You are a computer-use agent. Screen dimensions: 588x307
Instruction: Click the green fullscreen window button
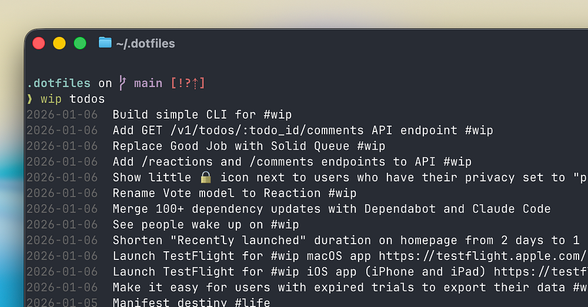80,43
